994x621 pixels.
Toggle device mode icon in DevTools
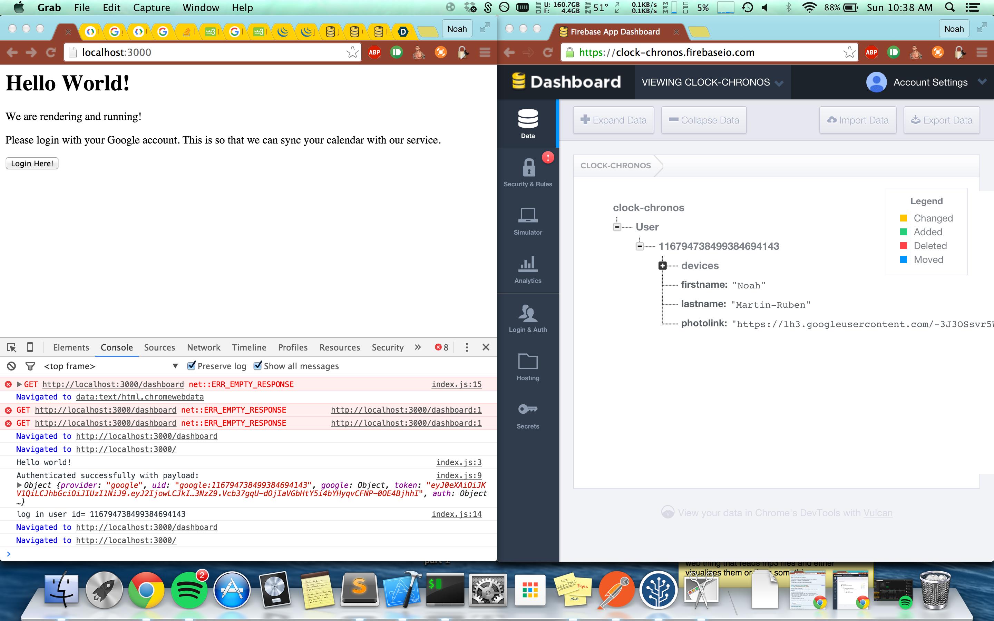[30, 347]
